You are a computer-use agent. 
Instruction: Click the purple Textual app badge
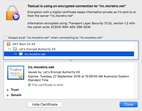click(x=16, y=17)
